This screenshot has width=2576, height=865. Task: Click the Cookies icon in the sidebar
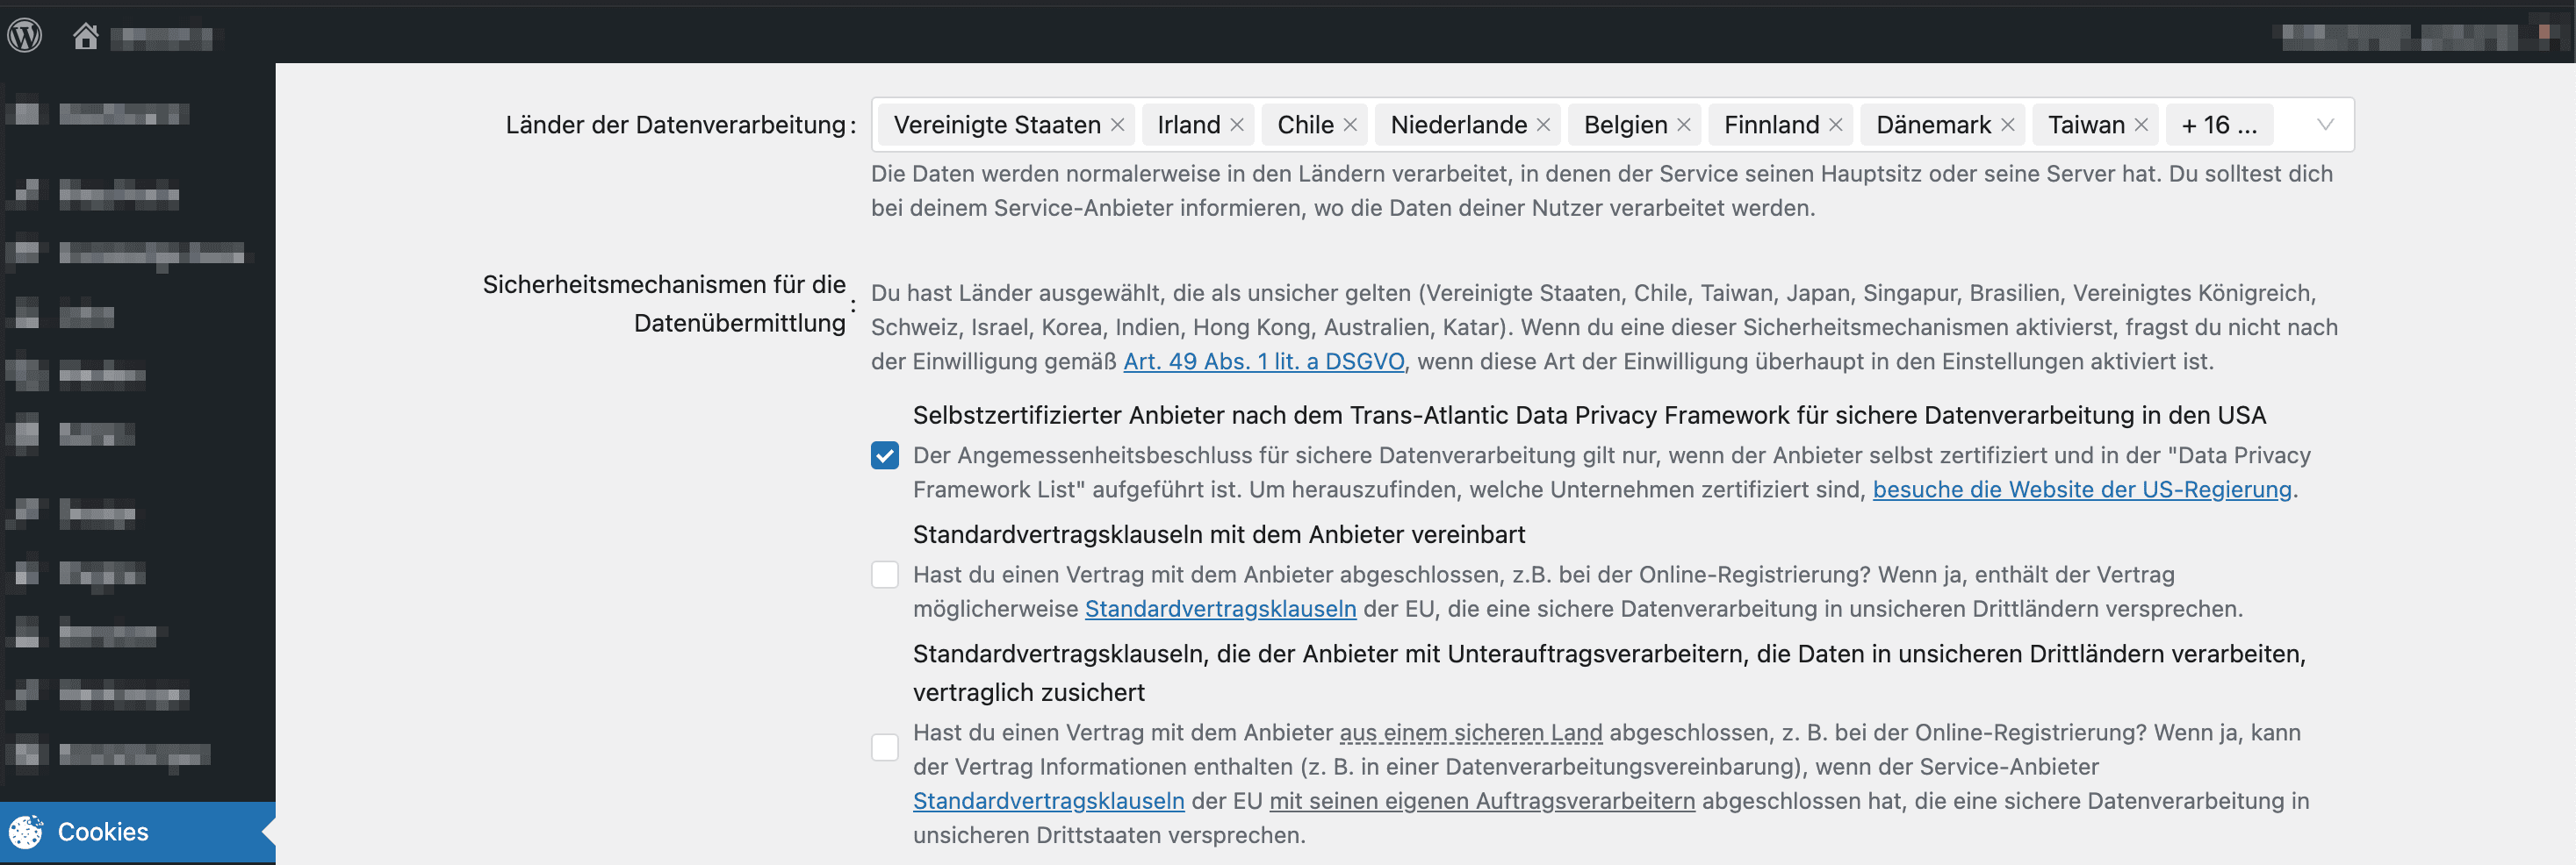[26, 831]
